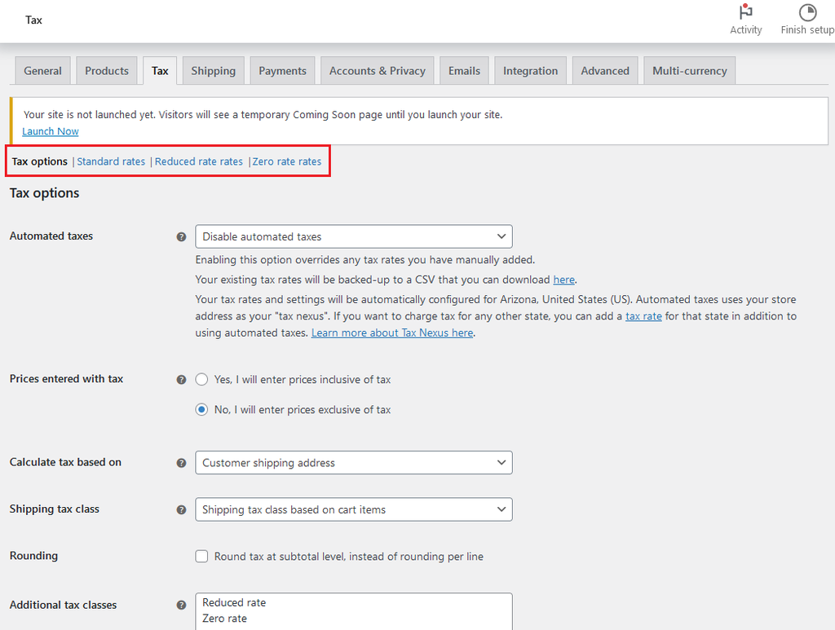
Task: Click inside Additional tax classes text area
Action: coord(353,611)
